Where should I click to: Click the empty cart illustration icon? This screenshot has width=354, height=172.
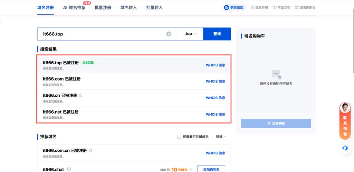tap(276, 75)
